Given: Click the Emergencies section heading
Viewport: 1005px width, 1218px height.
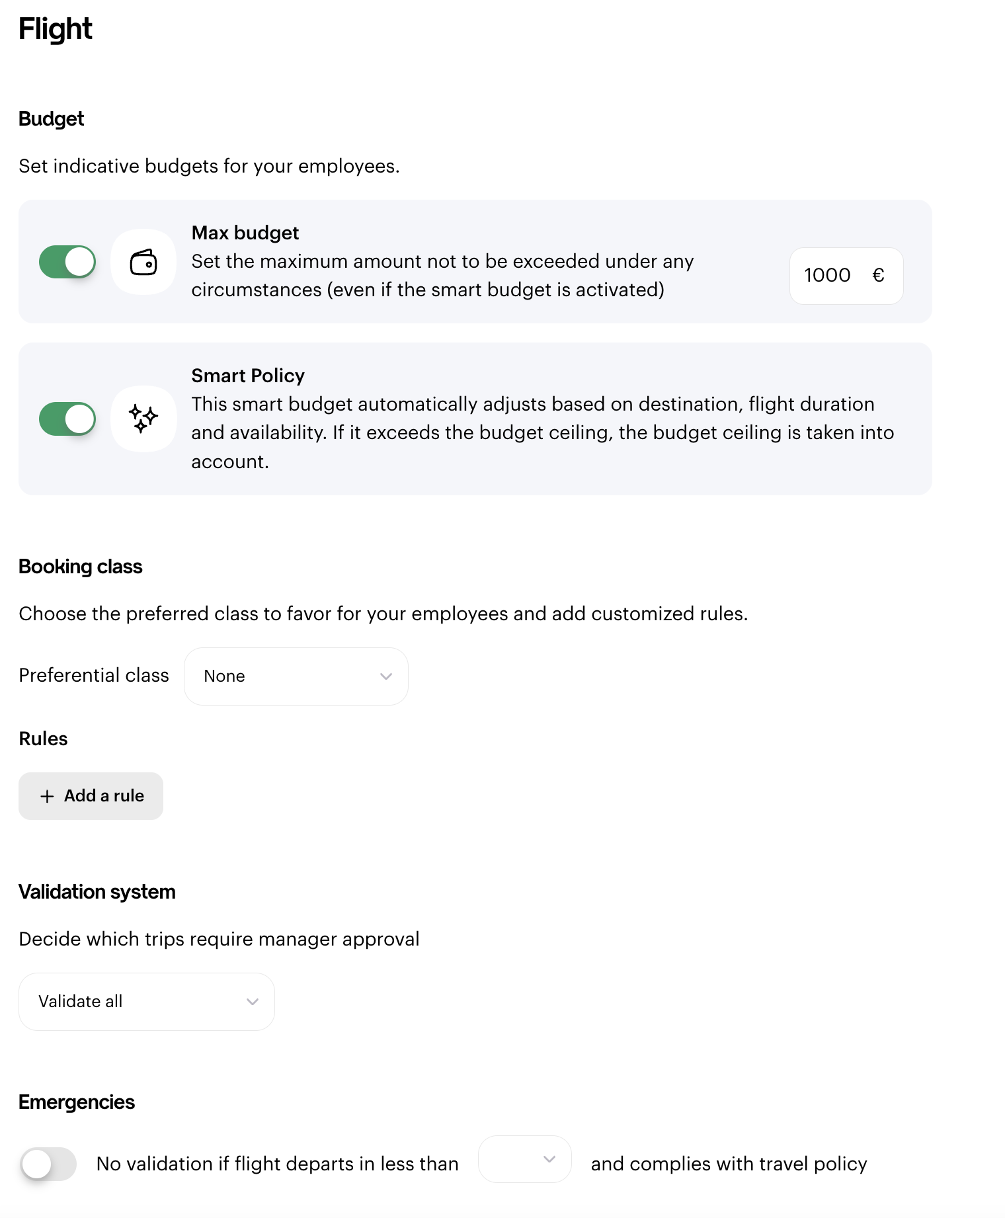Looking at the screenshot, I should (77, 1102).
